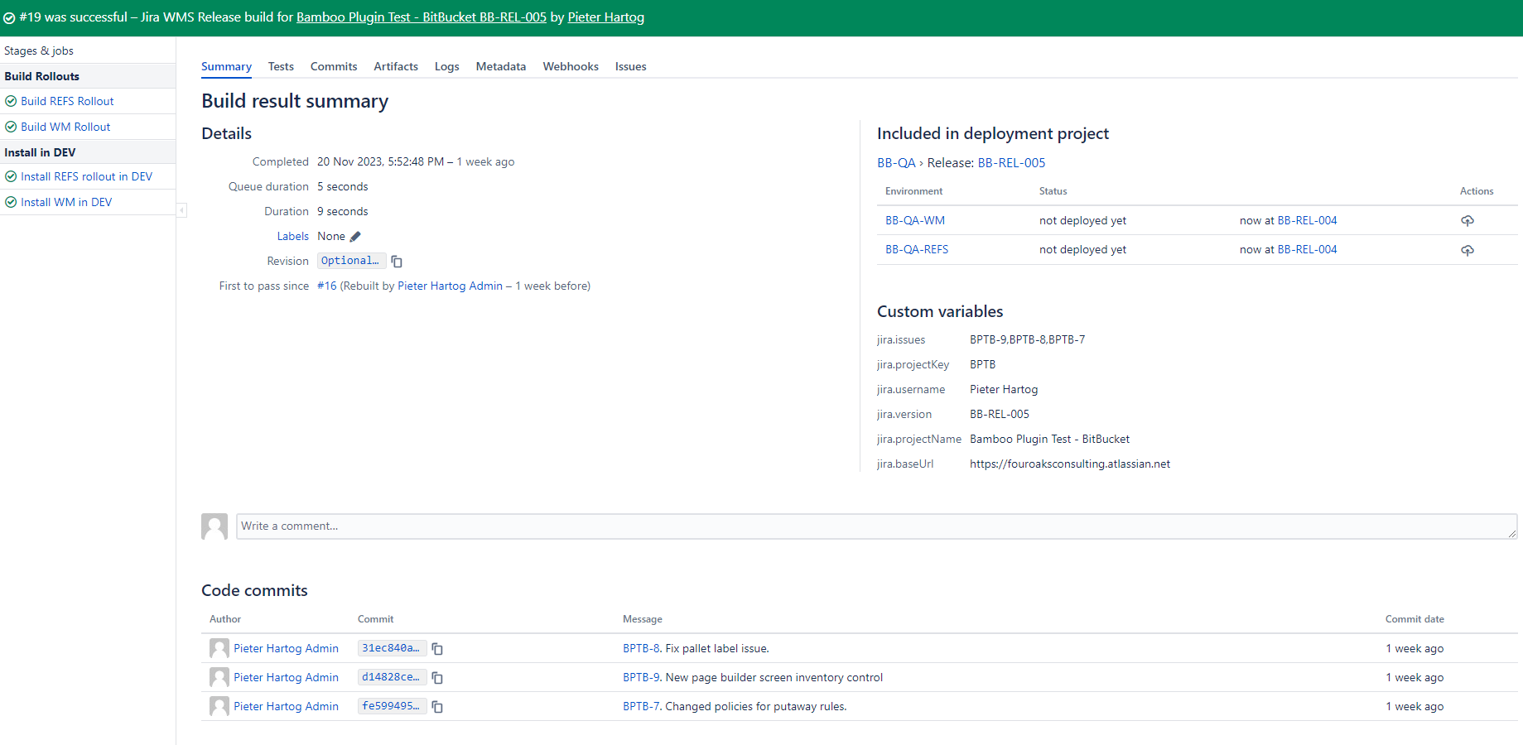The image size is (1523, 745).
Task: Open BB-QA-WM environment
Action: click(x=915, y=220)
